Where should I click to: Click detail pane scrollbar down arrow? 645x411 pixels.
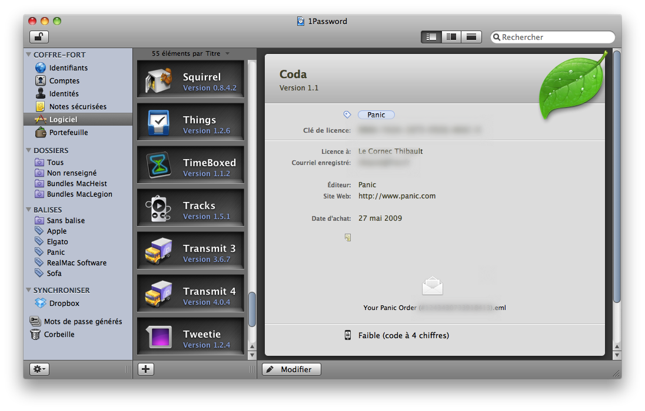click(x=617, y=355)
